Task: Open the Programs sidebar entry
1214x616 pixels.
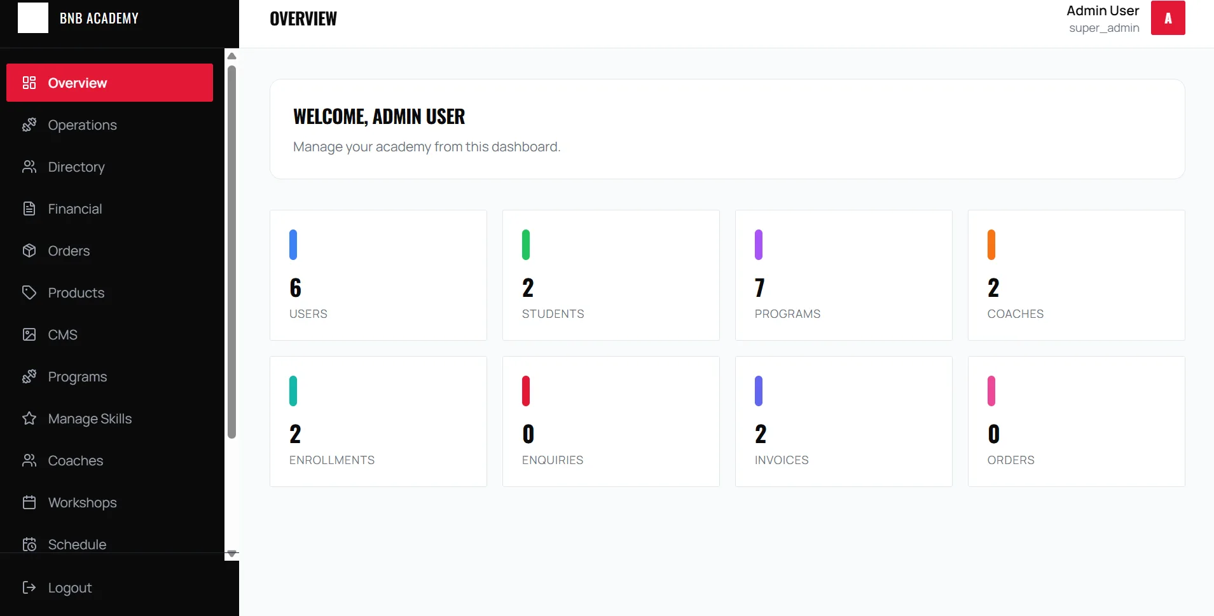Action: click(77, 376)
